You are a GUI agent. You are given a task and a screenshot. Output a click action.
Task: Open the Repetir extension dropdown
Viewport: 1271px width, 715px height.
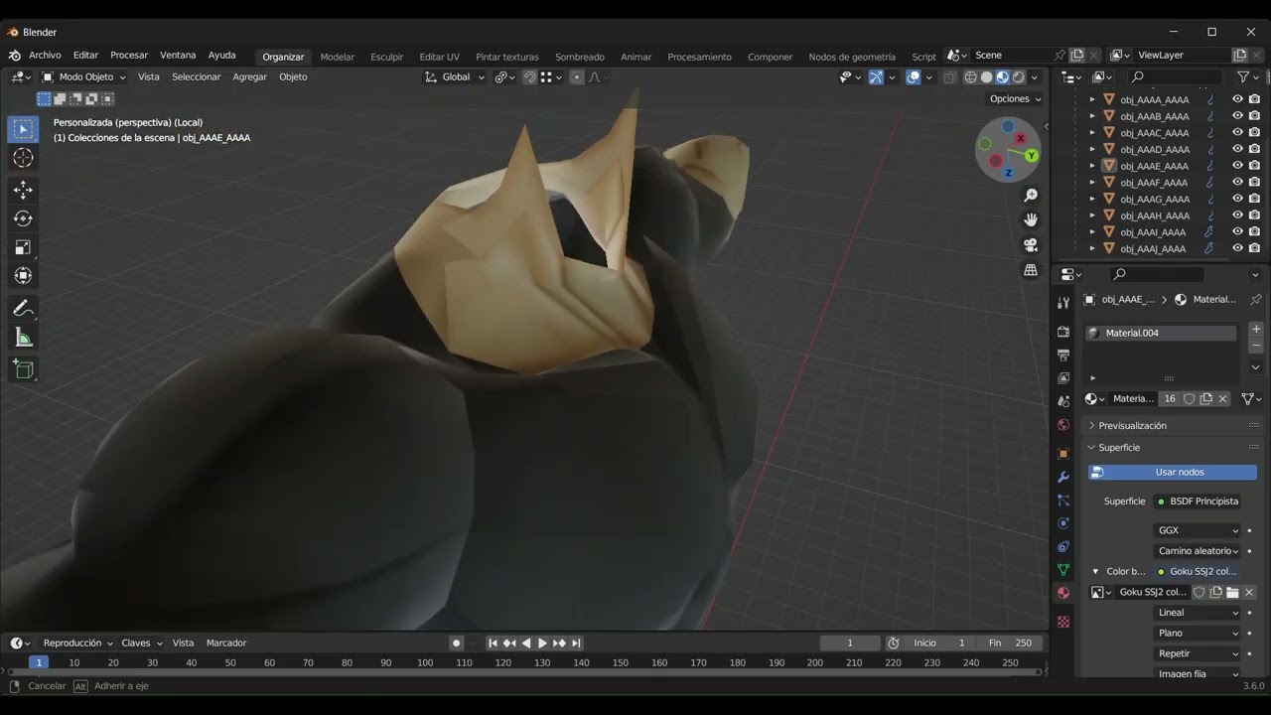tap(1198, 654)
